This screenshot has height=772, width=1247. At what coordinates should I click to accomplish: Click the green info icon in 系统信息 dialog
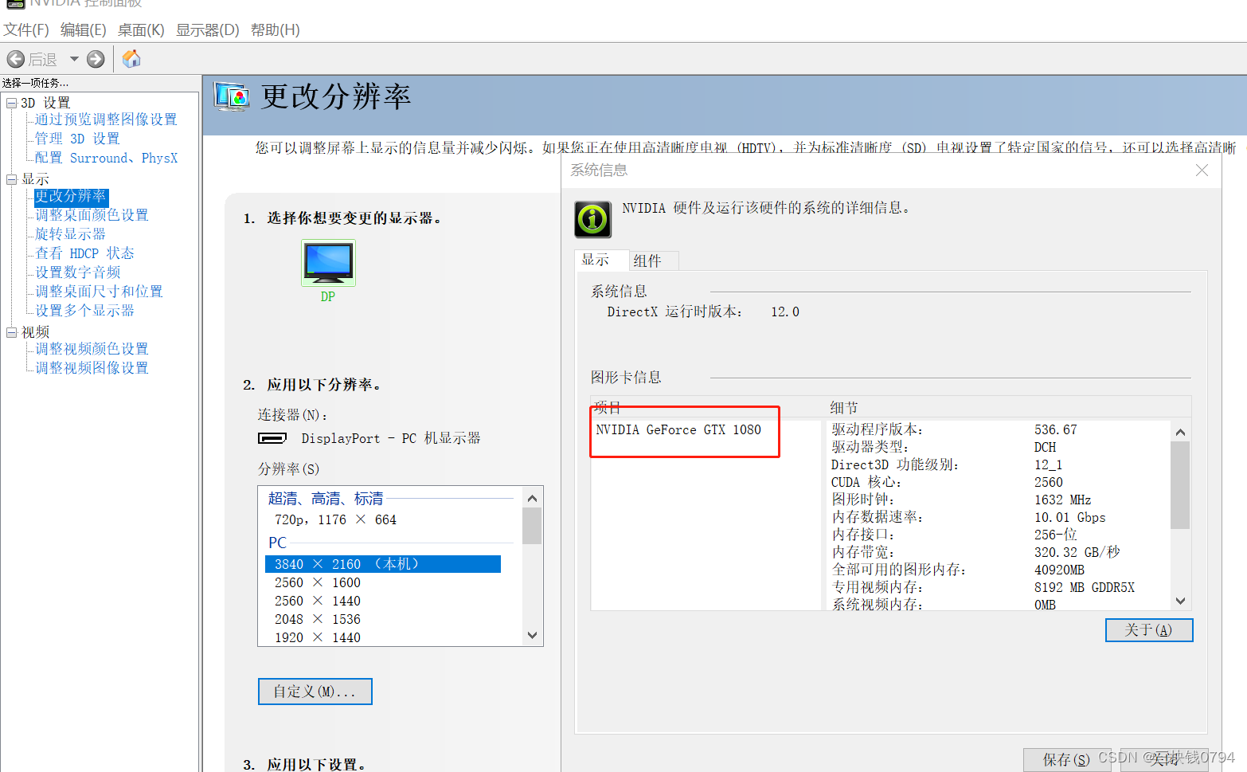[x=592, y=219]
